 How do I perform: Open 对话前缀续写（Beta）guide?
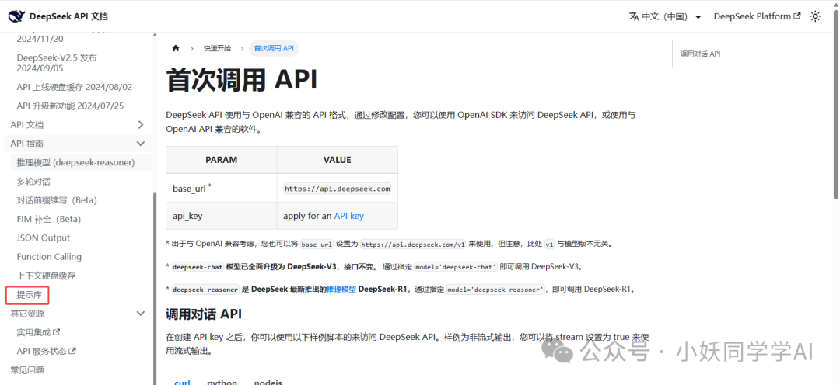pos(57,200)
